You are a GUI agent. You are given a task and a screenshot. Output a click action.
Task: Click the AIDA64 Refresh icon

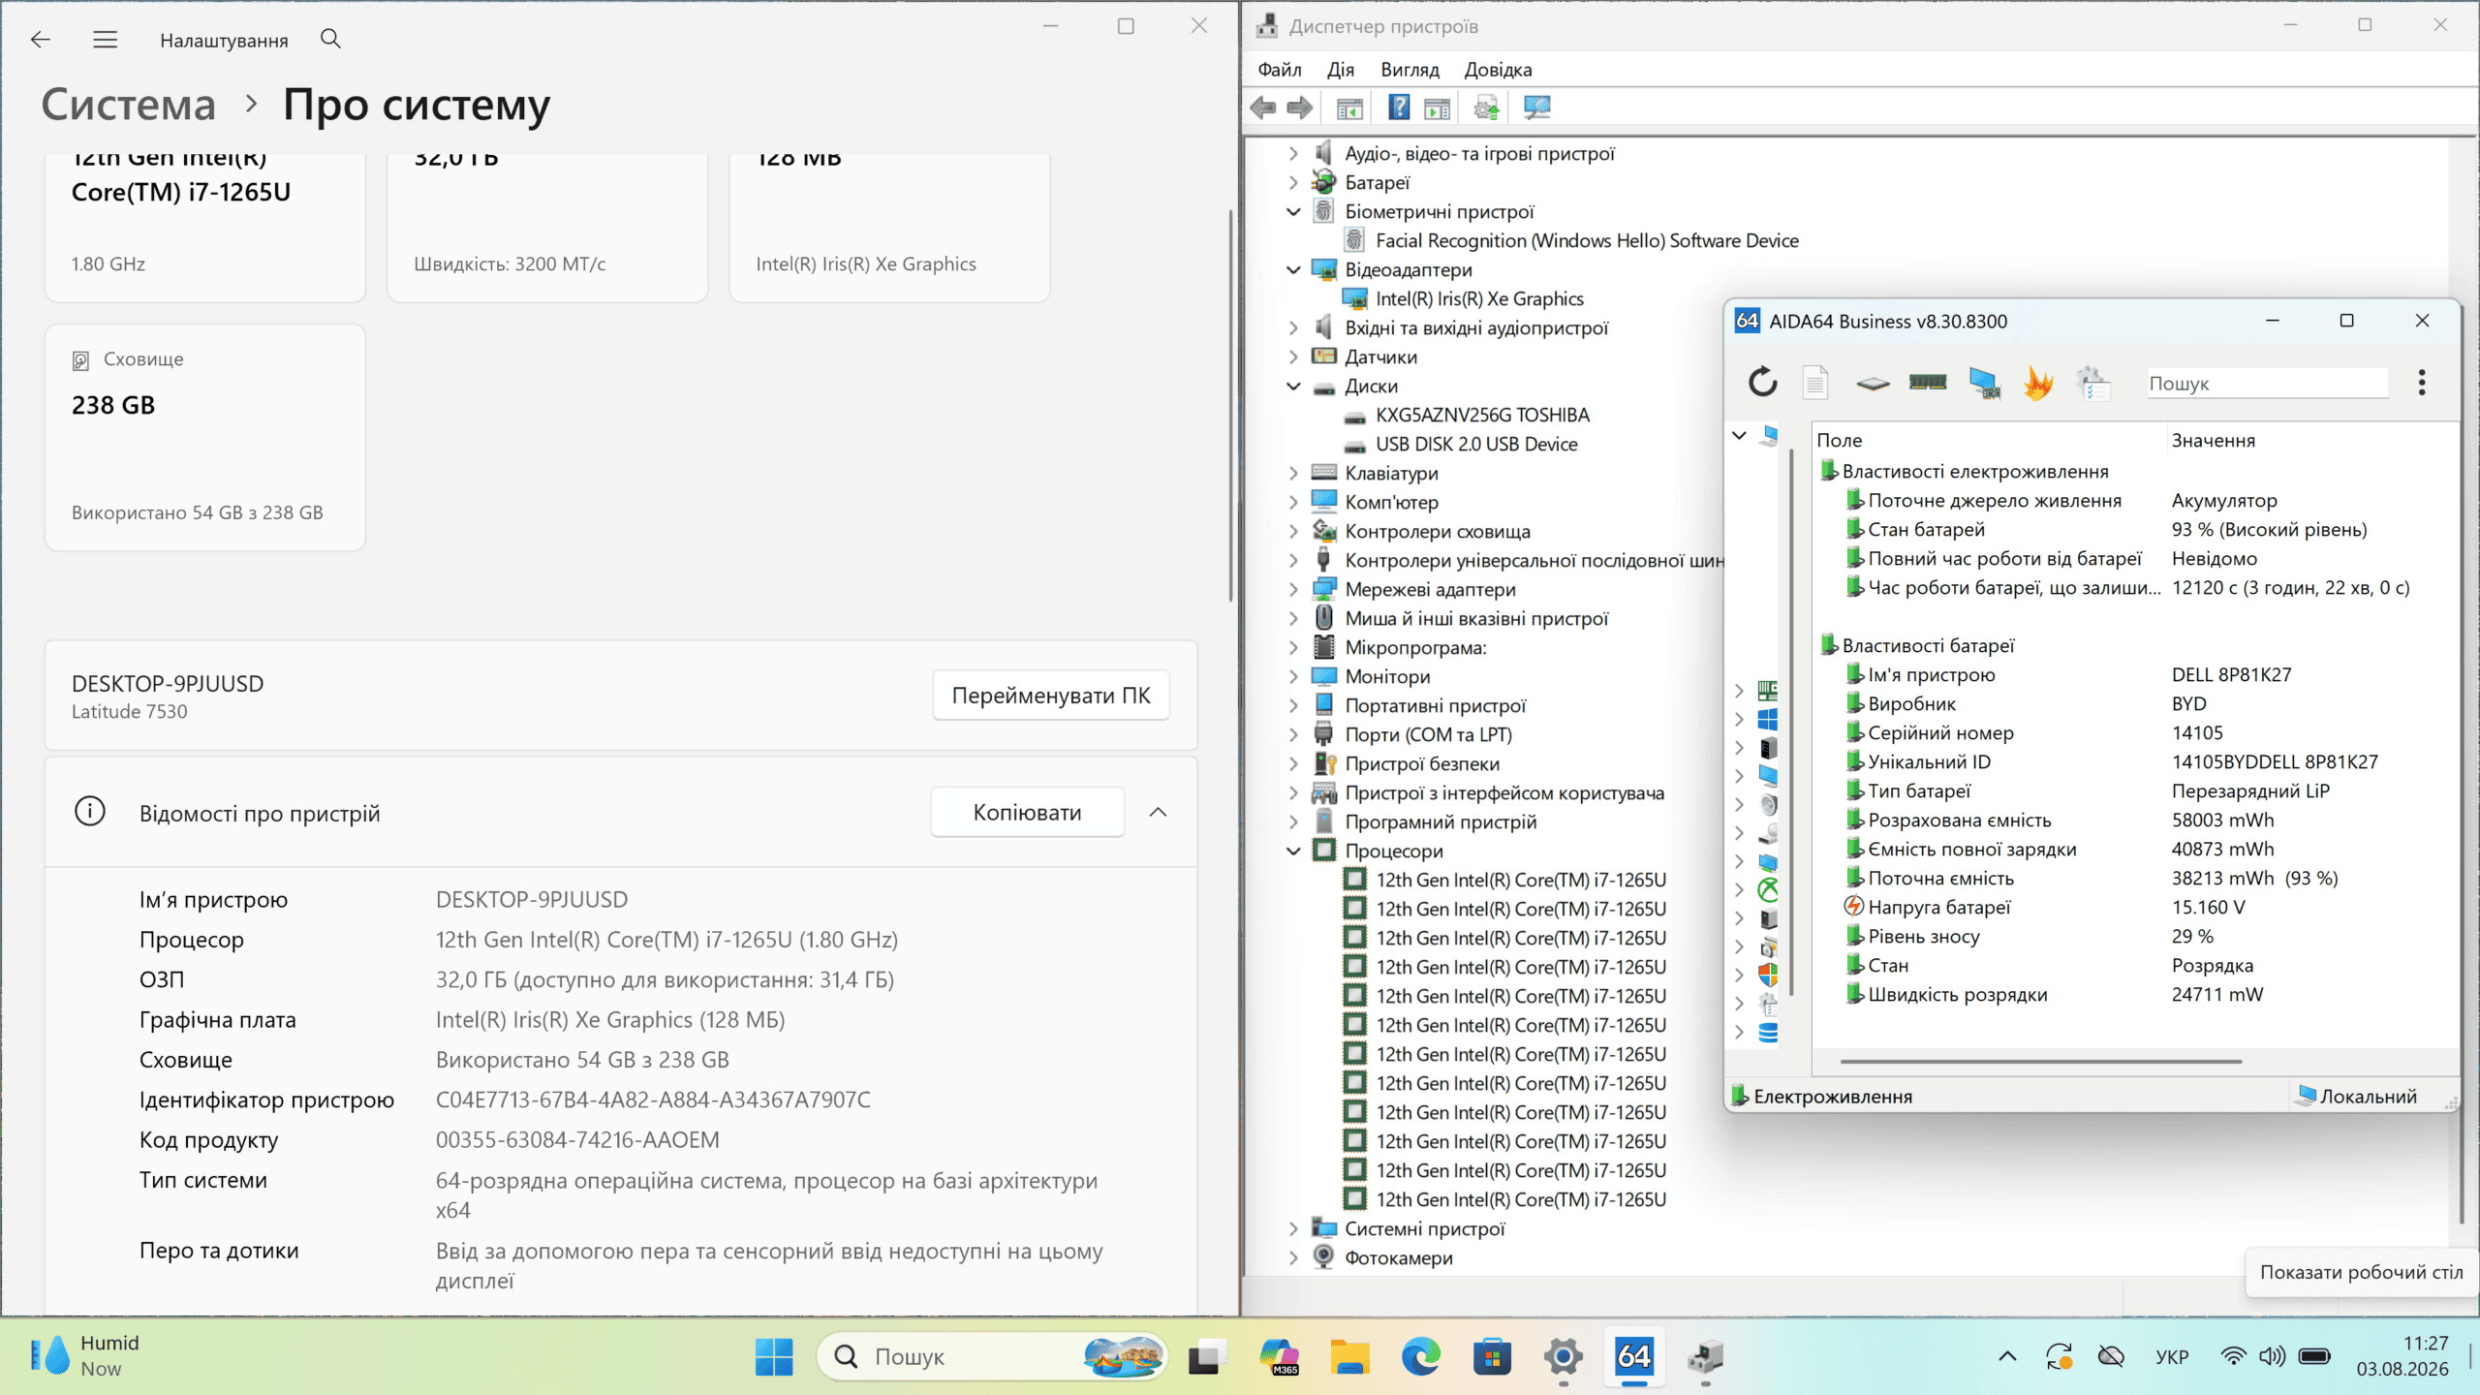[x=1762, y=383]
